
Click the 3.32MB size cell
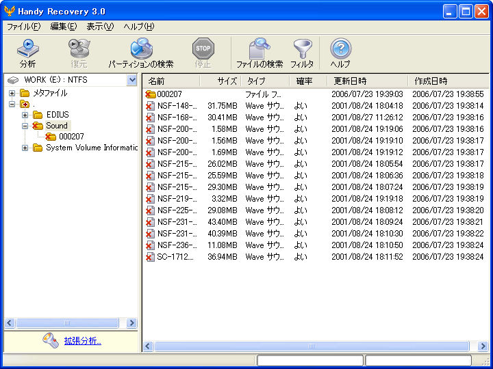point(225,199)
